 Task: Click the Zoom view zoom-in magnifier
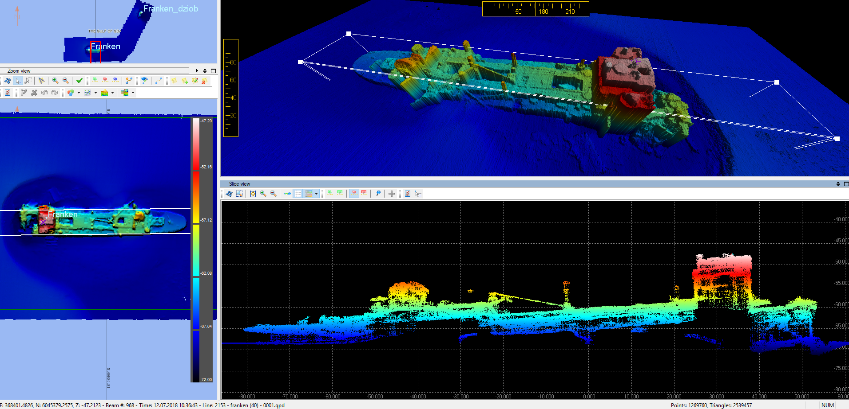[x=55, y=81]
